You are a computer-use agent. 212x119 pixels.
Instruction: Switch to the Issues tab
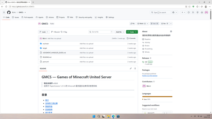click(x=15, y=17)
